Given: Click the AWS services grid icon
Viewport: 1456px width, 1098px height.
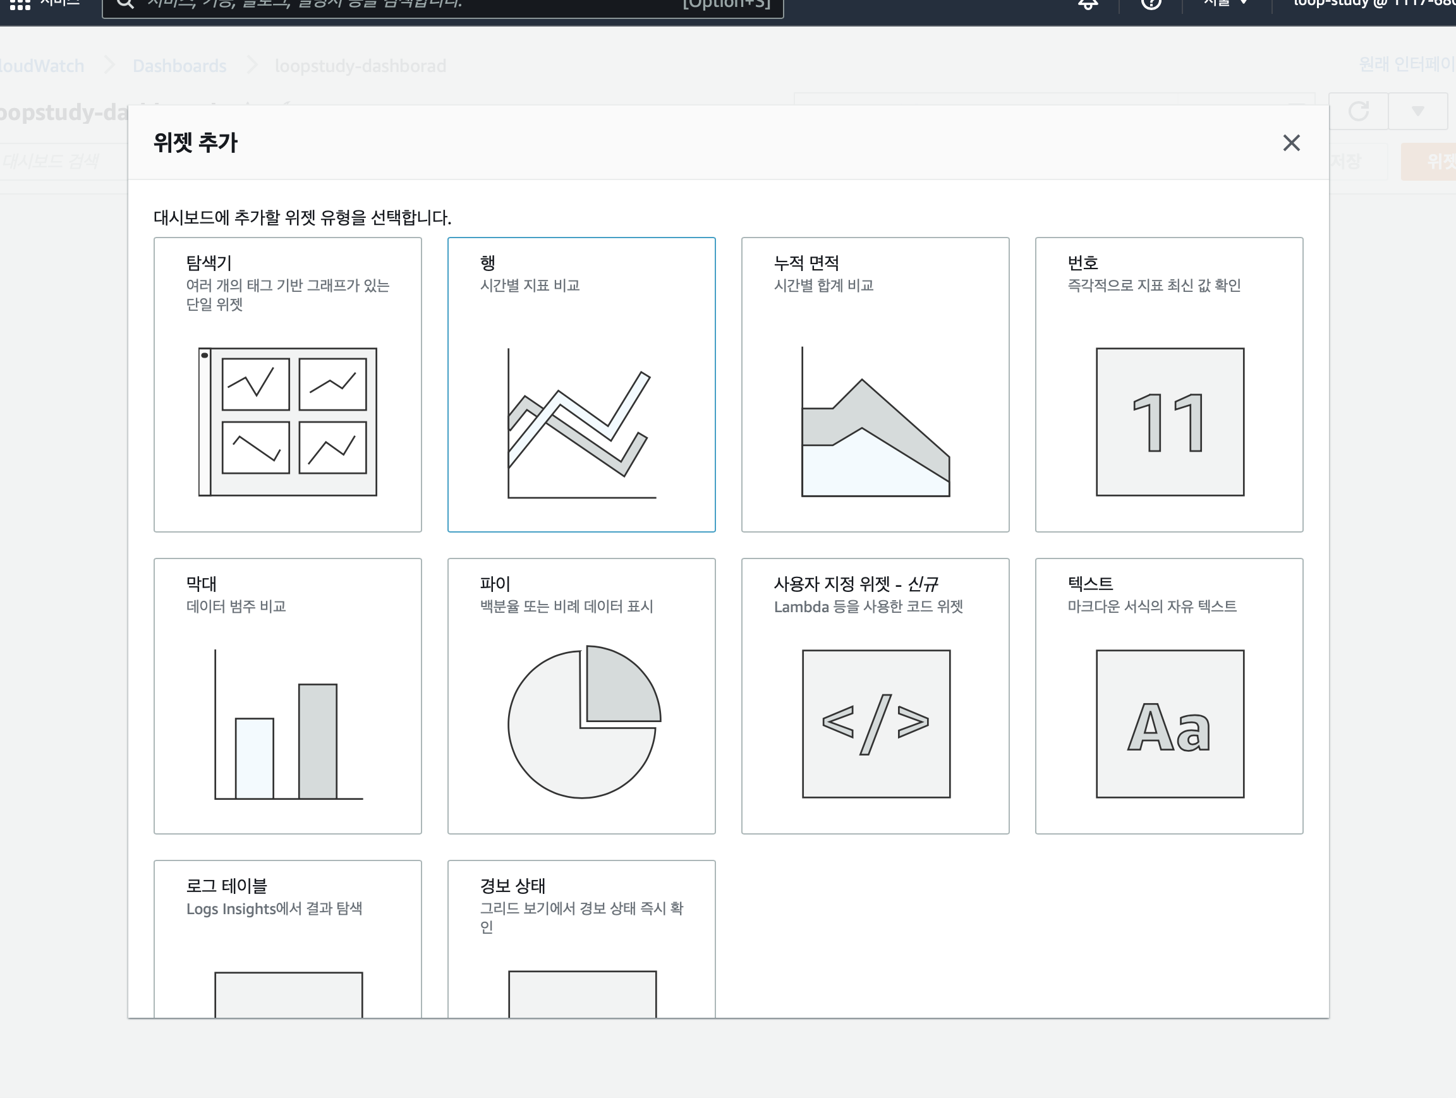Looking at the screenshot, I should pos(20,3).
